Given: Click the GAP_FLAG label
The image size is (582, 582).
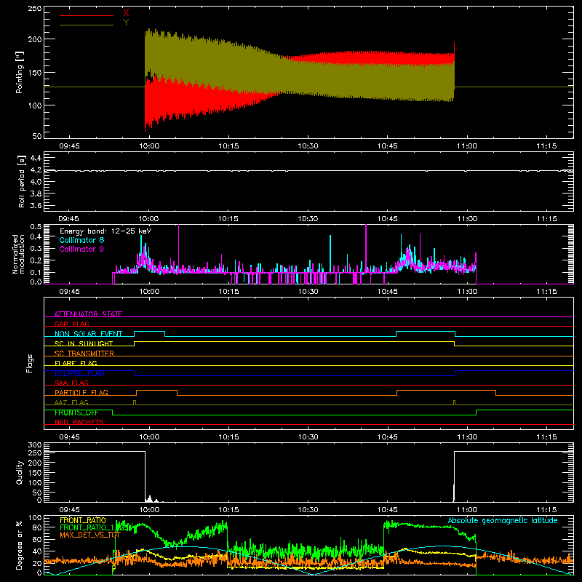Looking at the screenshot, I should tap(71, 324).
